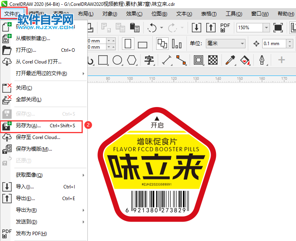The width and height of the screenshot is (296, 241).
Task: Select the Ellipse tool
Action: pyautogui.click(x=117, y=60)
